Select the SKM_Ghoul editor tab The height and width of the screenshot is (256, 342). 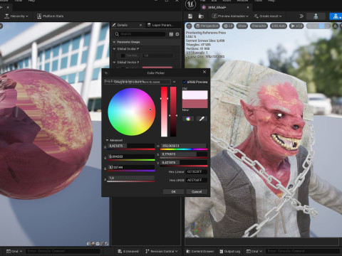217,7
